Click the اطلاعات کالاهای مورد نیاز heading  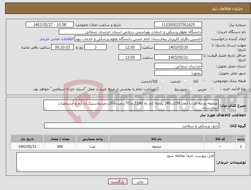pyautogui.click(x=223, y=115)
